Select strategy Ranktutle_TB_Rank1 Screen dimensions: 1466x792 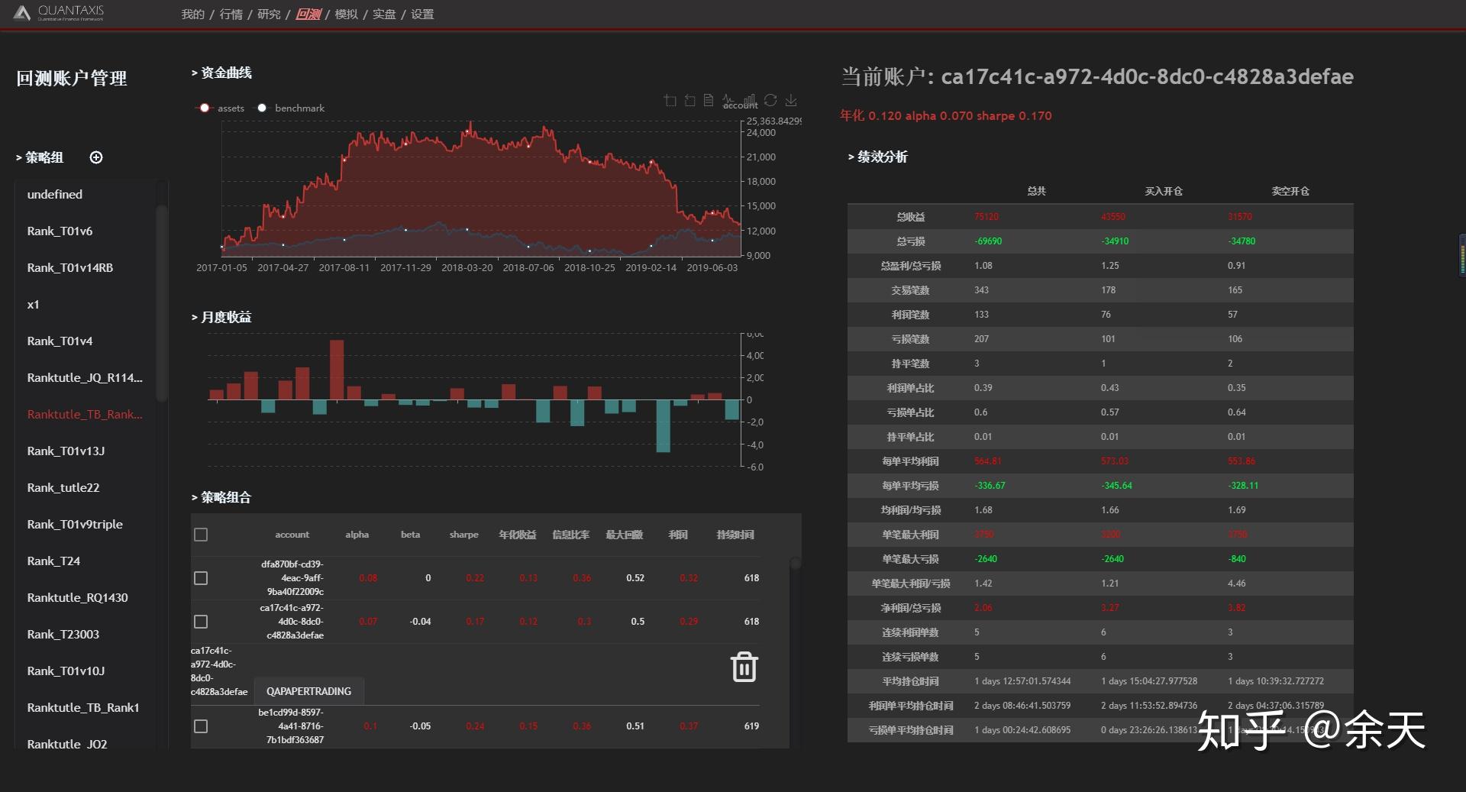pyautogui.click(x=83, y=708)
